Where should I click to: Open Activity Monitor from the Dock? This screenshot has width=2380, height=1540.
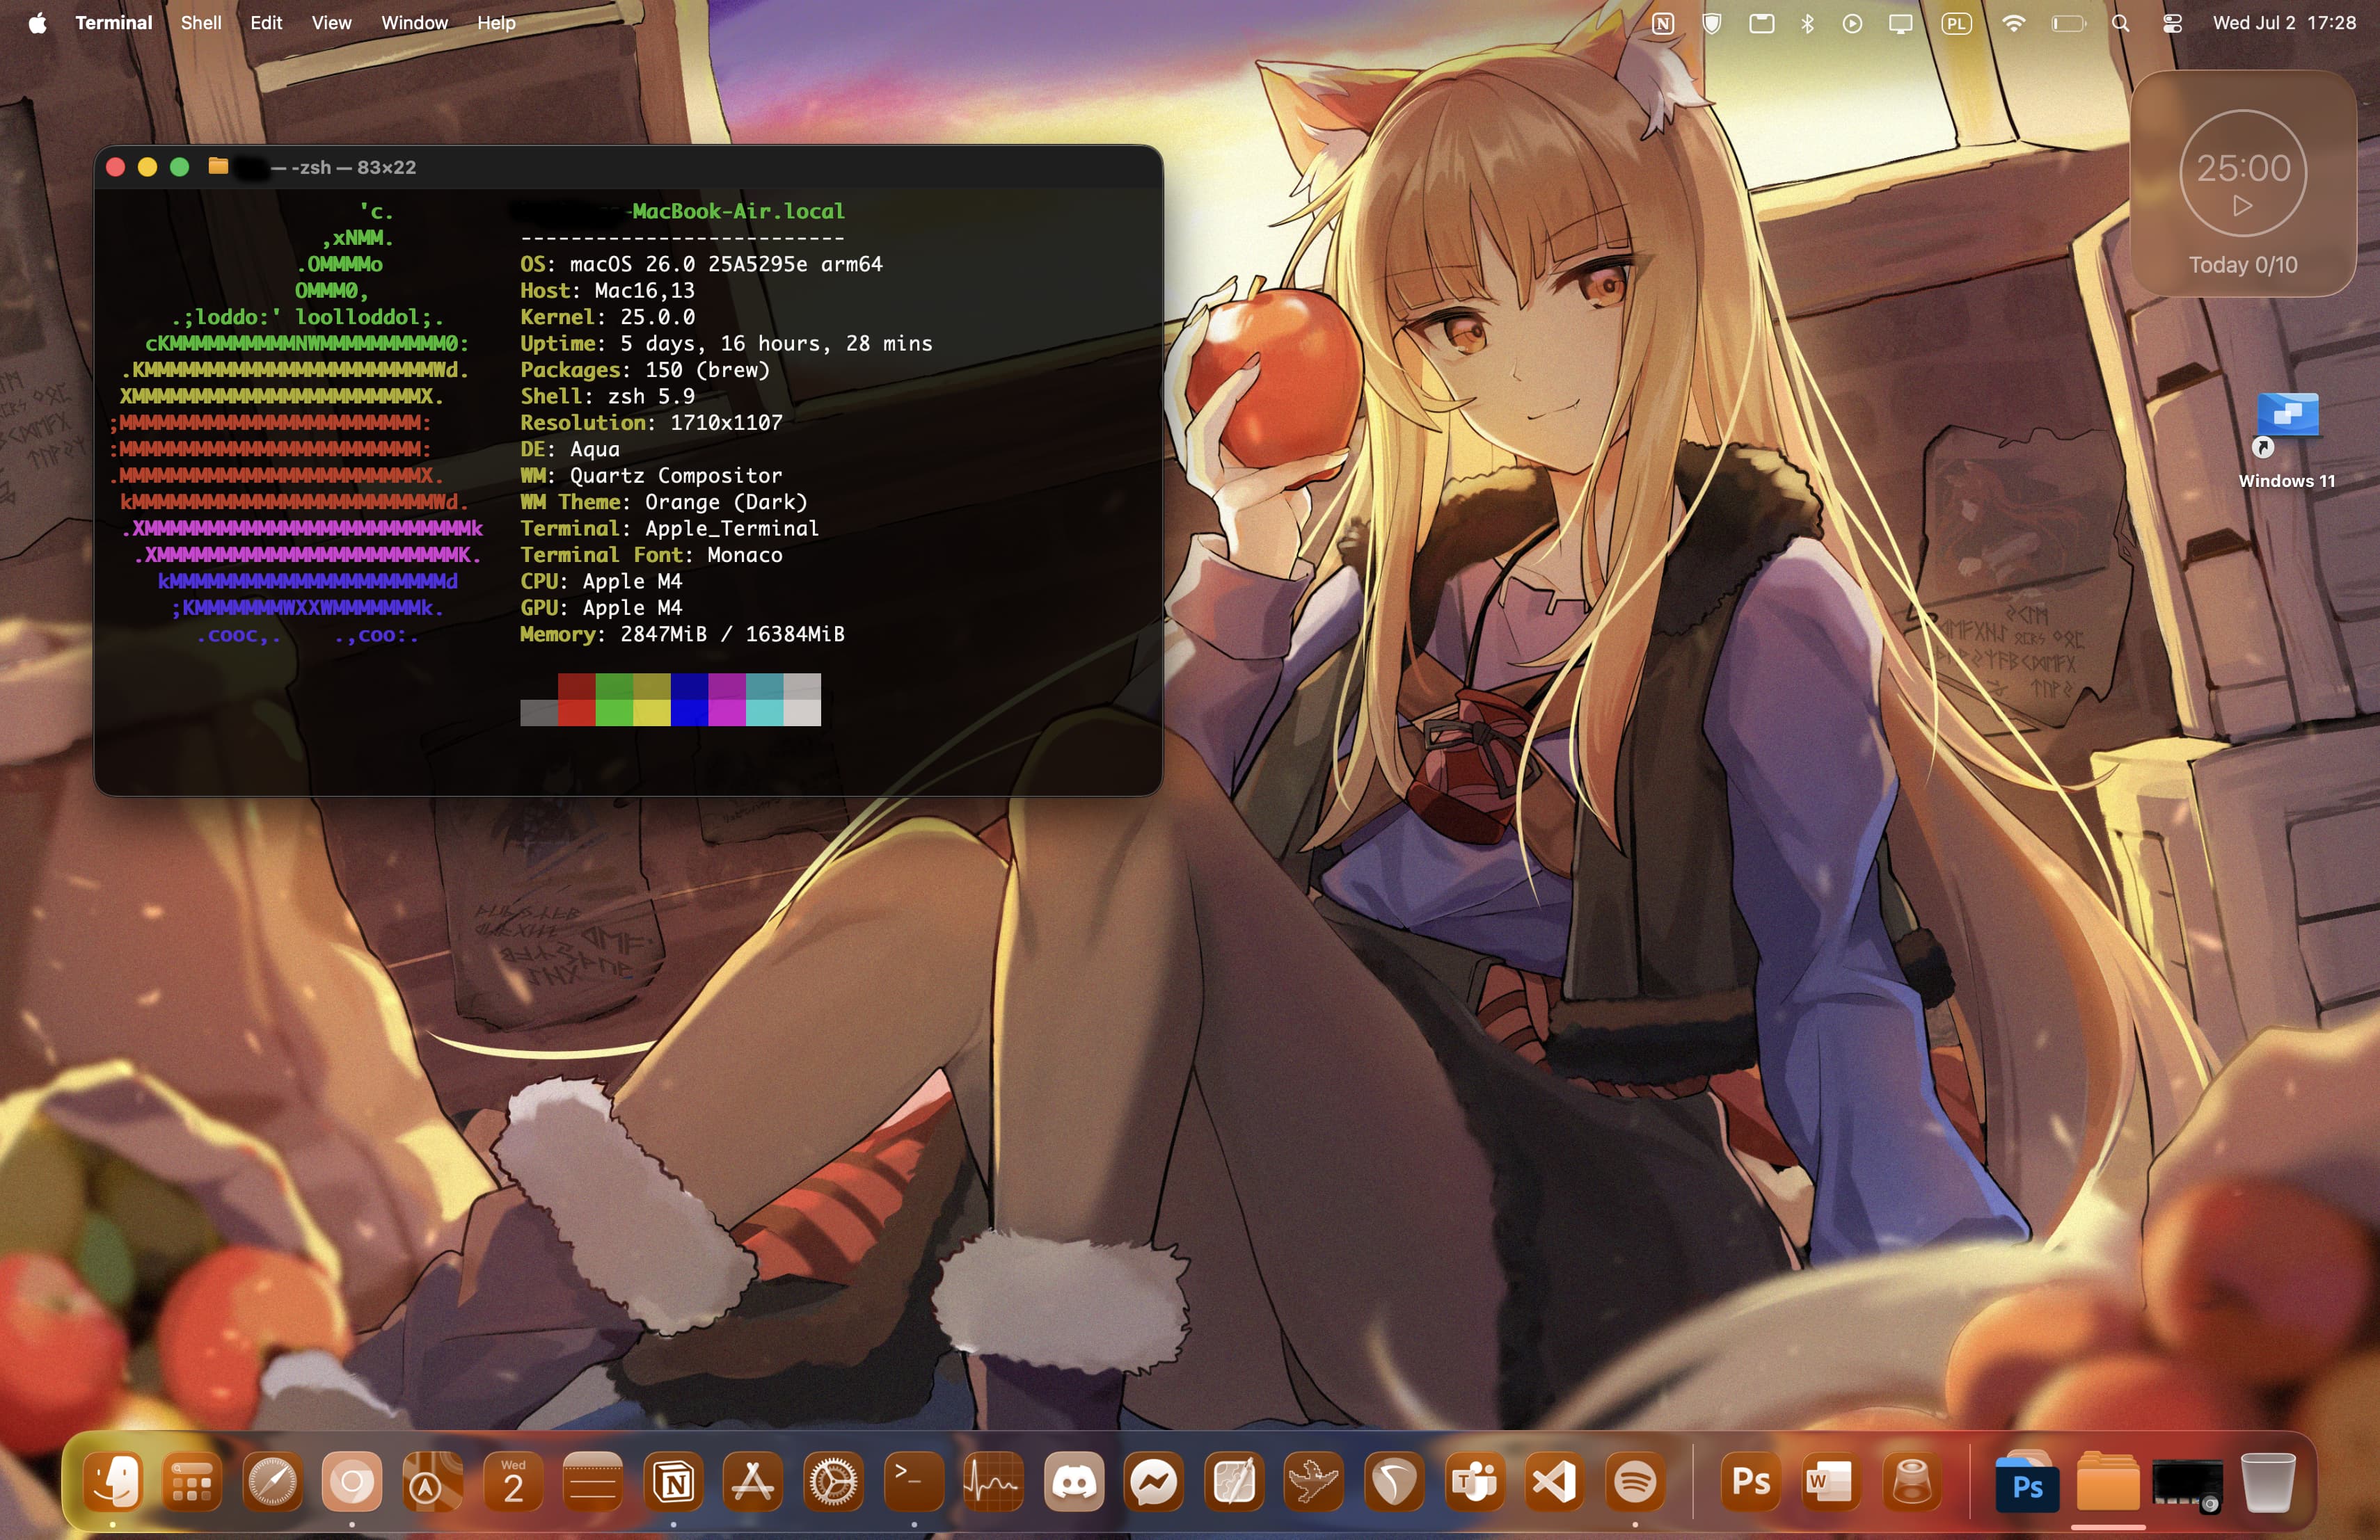pyautogui.click(x=994, y=1482)
